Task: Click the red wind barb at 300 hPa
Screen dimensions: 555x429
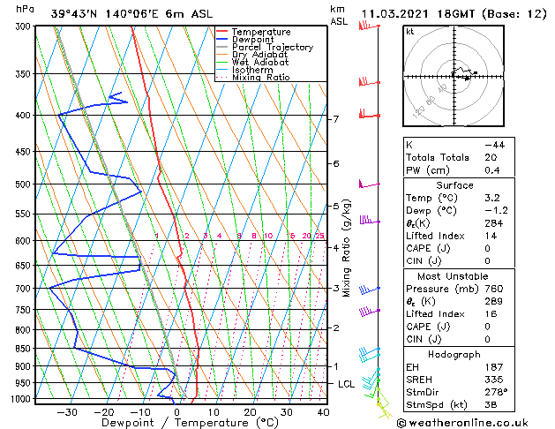Action: coord(369,26)
